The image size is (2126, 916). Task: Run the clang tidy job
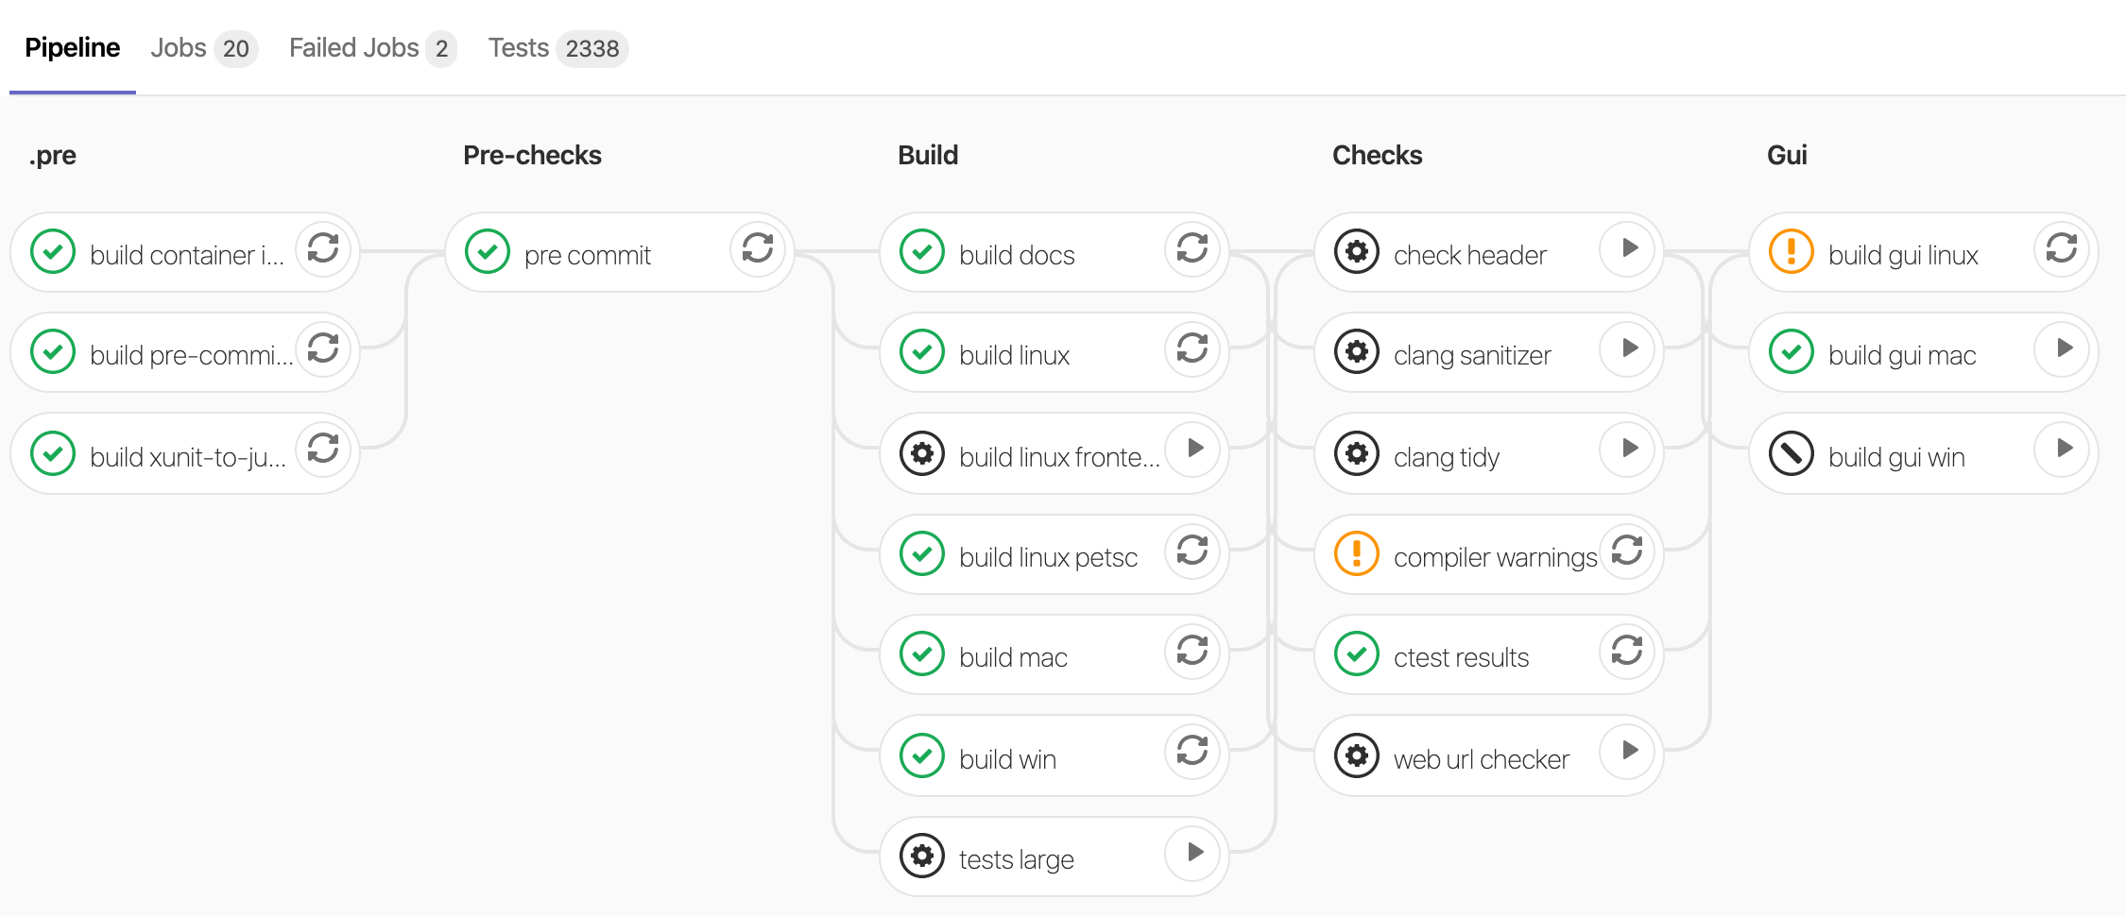point(1628,453)
